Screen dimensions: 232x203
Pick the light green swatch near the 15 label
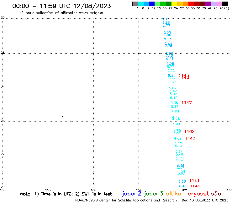click(157, 4)
